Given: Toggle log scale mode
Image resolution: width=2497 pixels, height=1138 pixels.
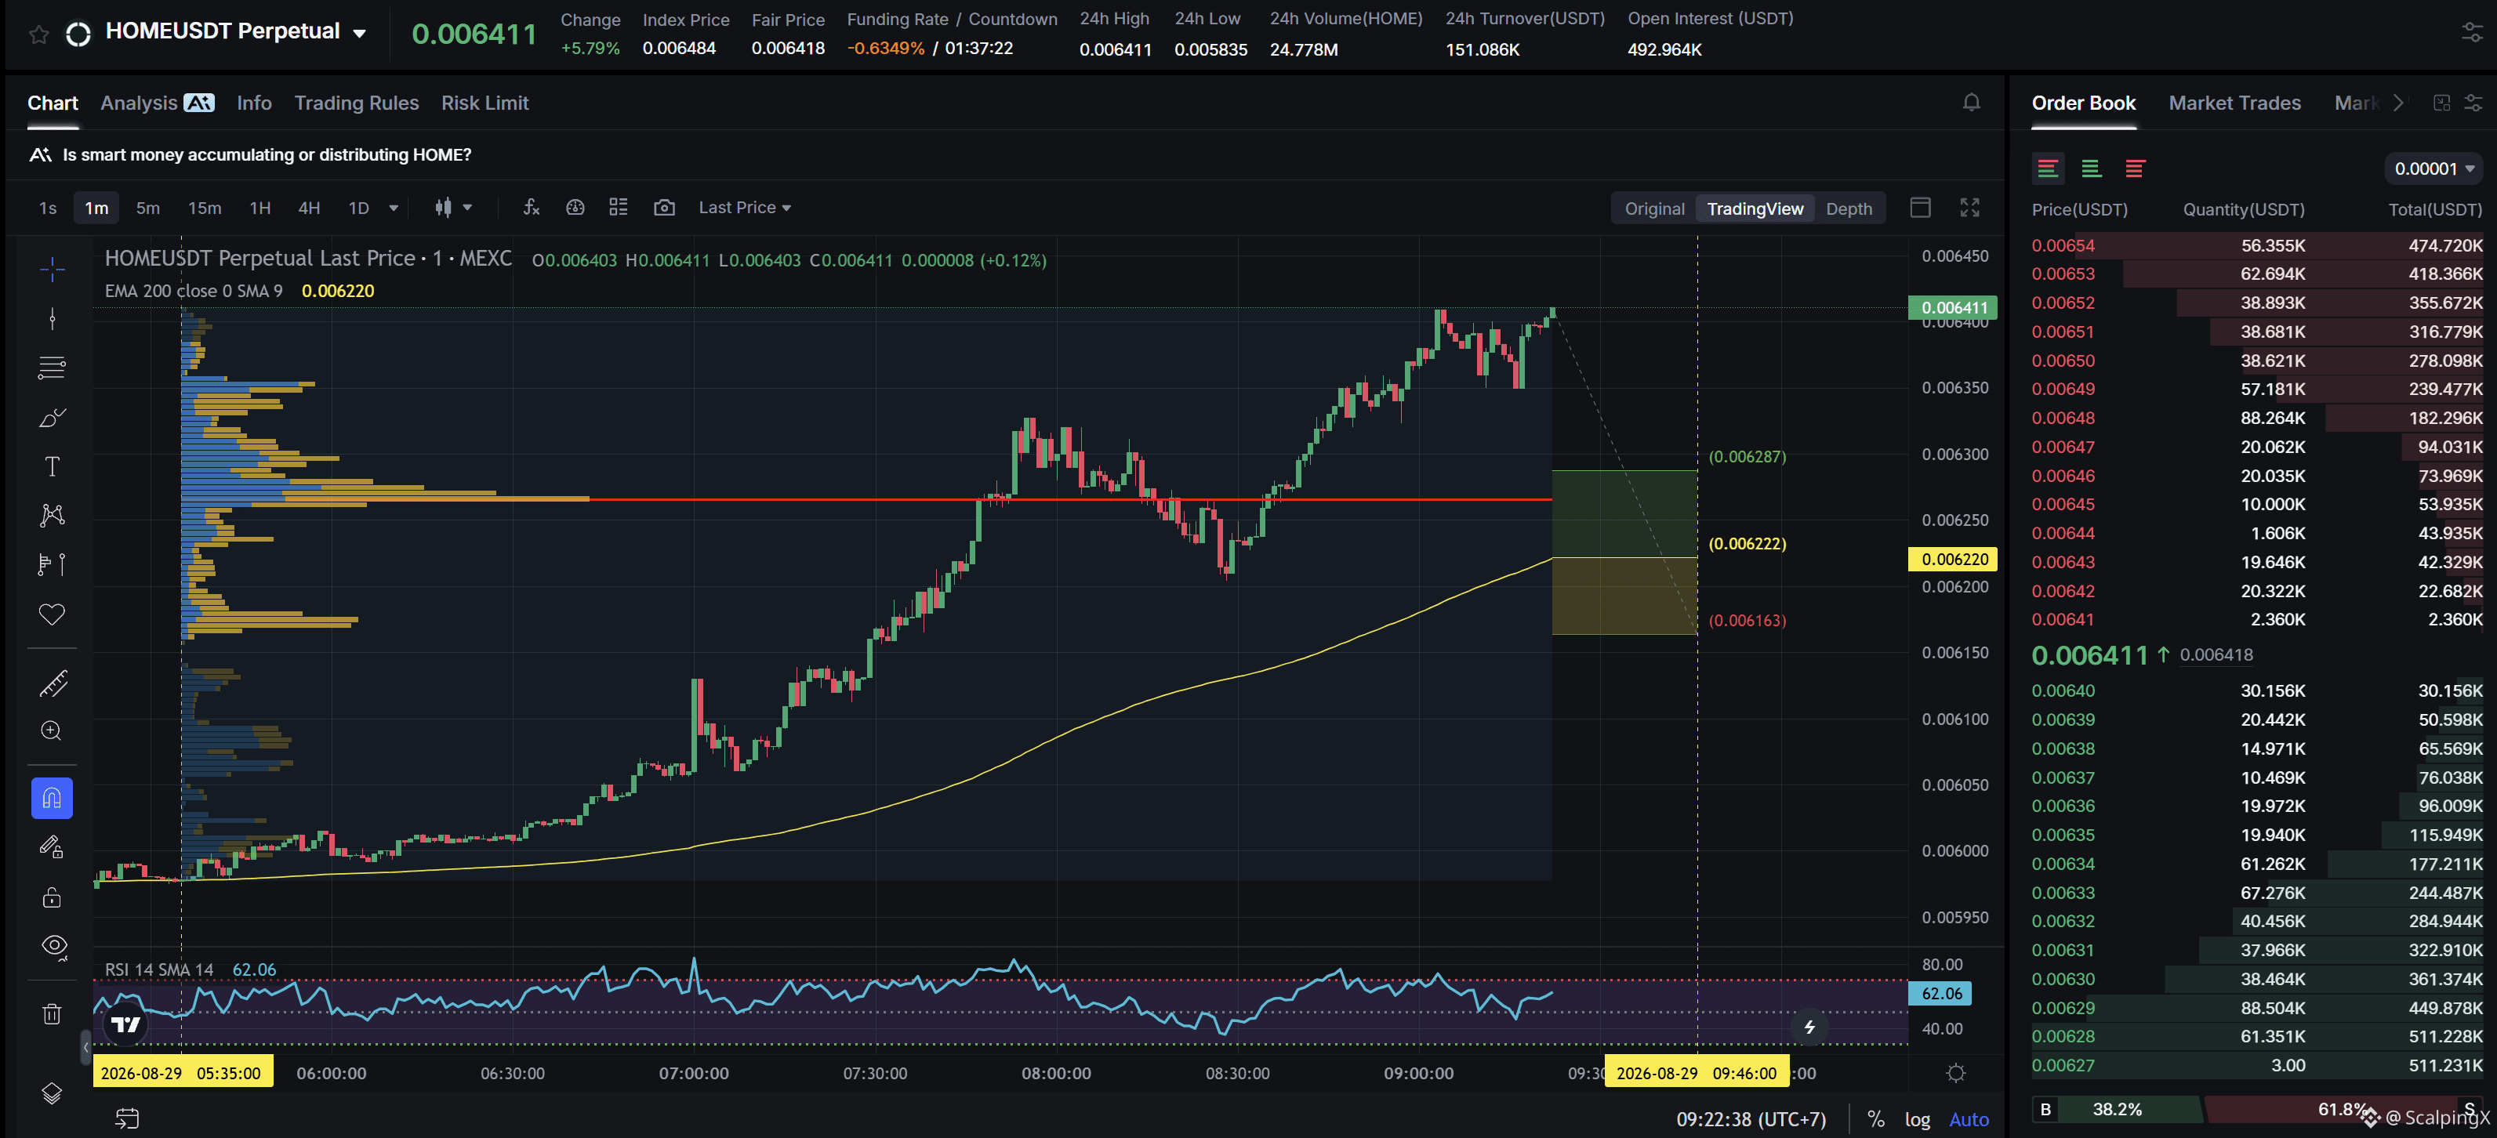Looking at the screenshot, I should pos(1918,1120).
